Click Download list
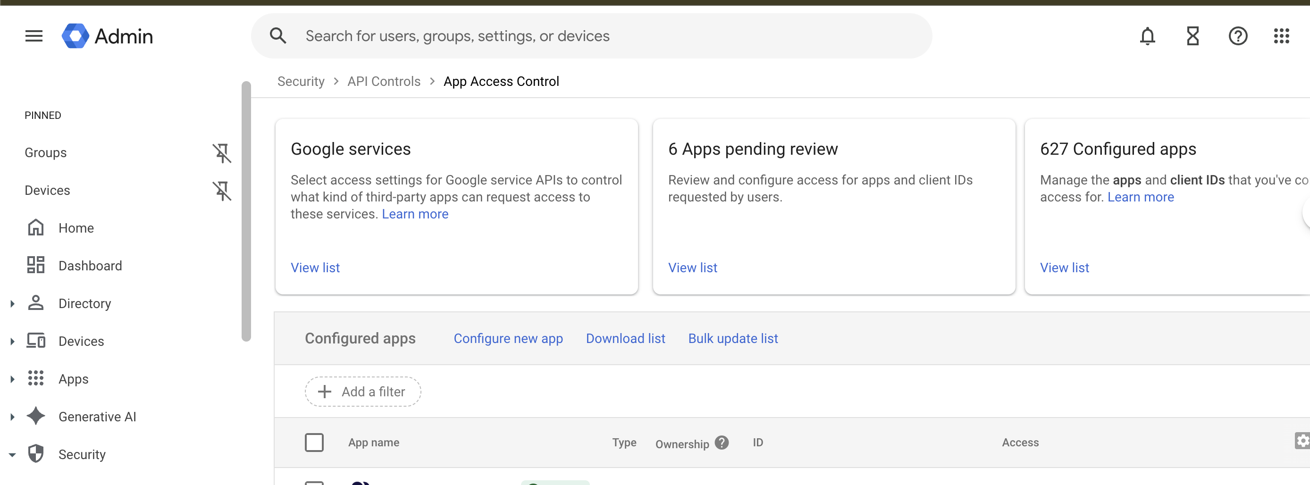 coord(625,338)
